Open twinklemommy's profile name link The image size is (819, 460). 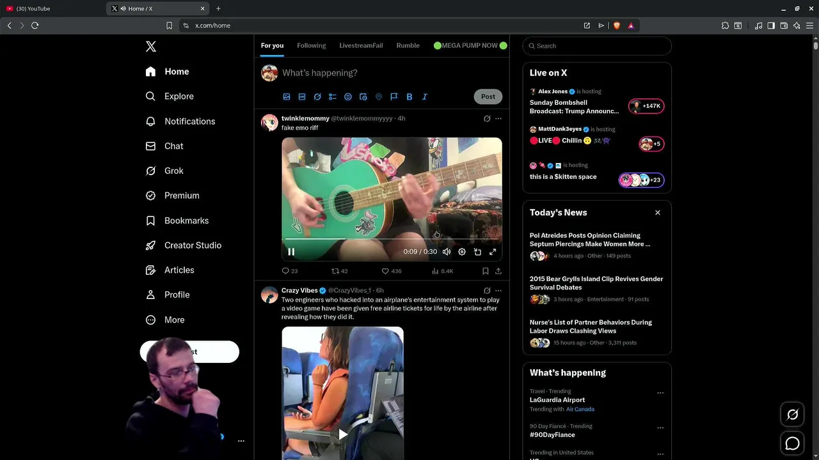[305, 118]
